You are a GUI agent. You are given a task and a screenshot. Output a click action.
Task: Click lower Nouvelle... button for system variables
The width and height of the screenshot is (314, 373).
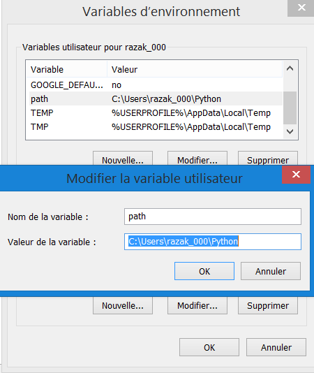(123, 305)
